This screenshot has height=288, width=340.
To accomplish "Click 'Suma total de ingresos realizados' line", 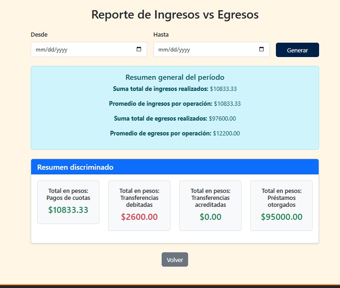I will pyautogui.click(x=175, y=89).
